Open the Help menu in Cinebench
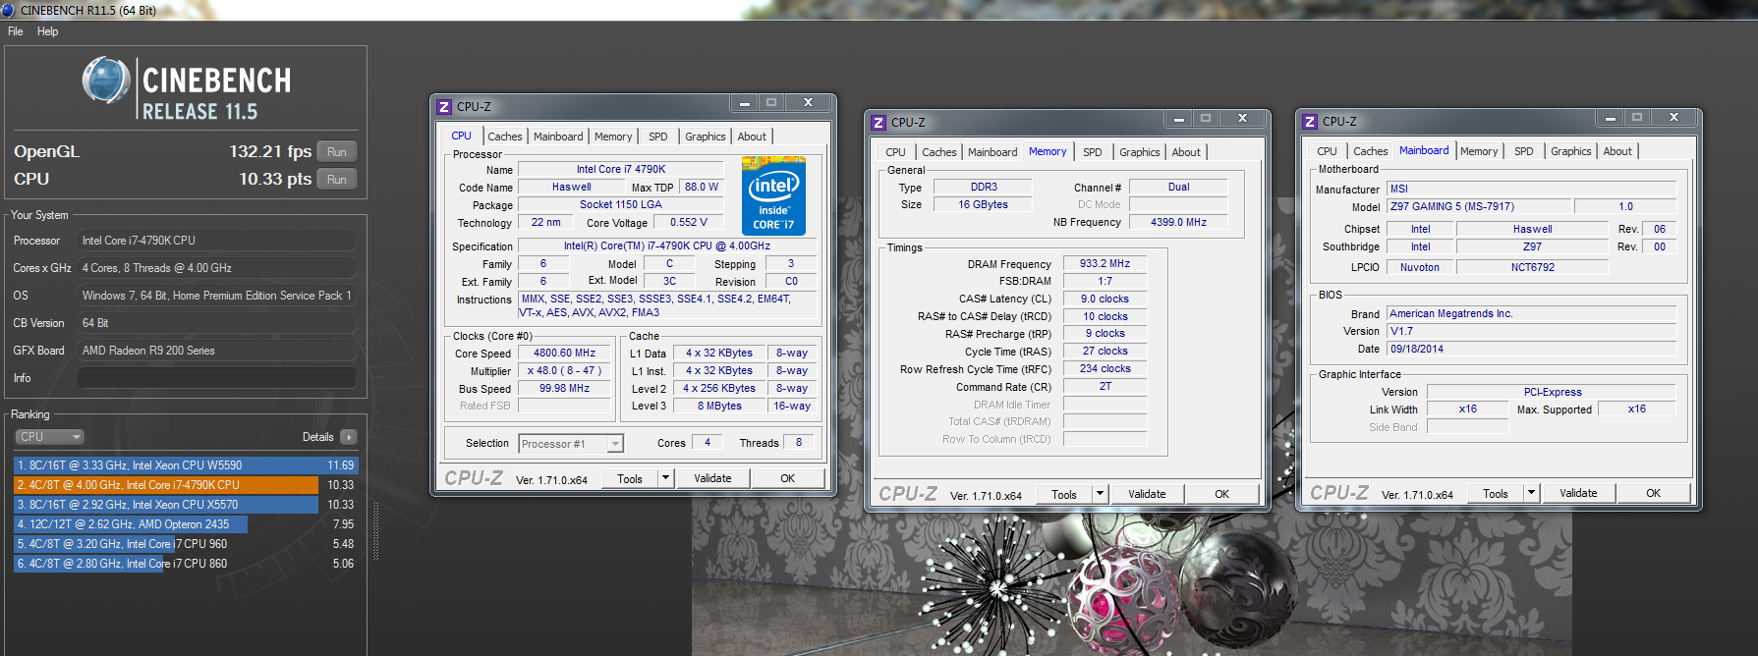 click(47, 31)
